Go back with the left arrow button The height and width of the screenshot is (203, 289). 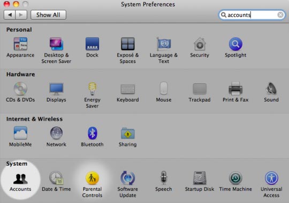coord(10,15)
